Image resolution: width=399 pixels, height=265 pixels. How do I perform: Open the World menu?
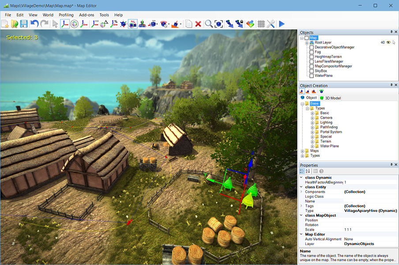pyautogui.click(x=48, y=15)
